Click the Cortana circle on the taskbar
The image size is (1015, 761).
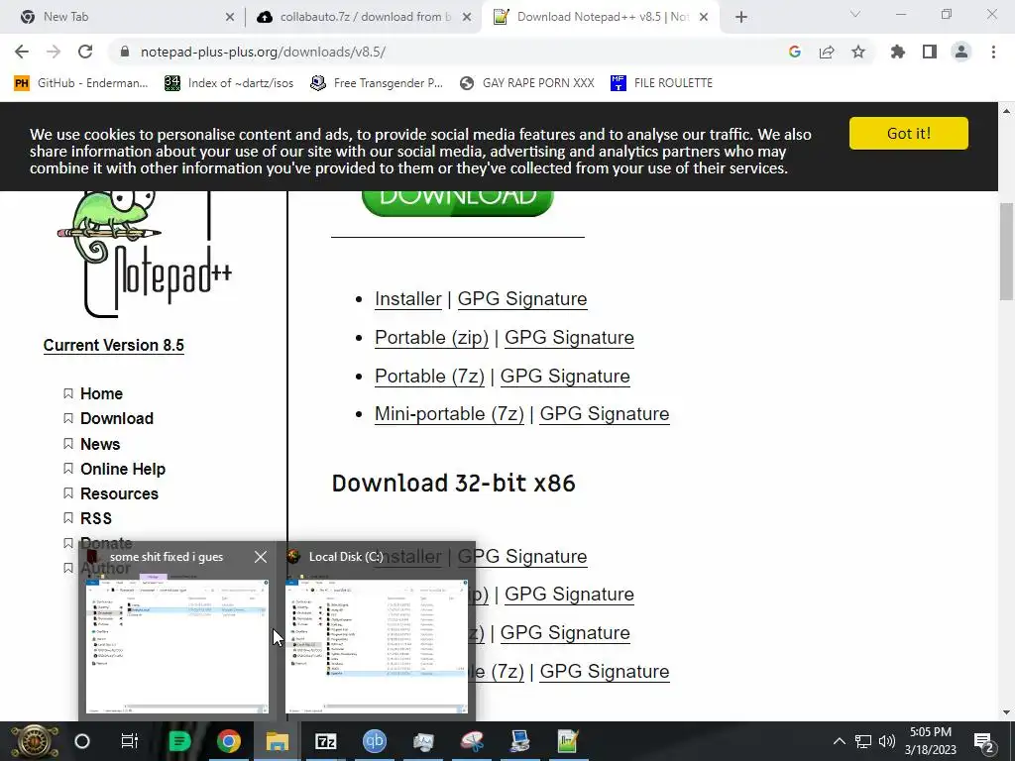(82, 741)
